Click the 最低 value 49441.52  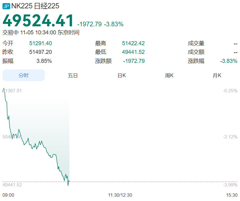(133, 52)
